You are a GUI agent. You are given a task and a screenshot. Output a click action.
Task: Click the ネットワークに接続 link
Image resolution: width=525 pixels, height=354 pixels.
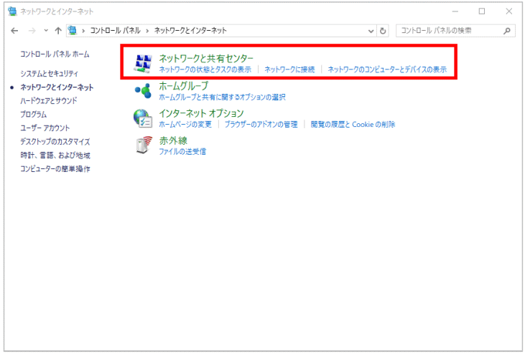point(289,70)
